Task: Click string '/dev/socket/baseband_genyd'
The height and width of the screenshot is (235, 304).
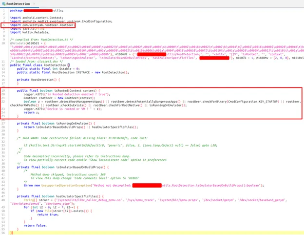Action: 262,200
